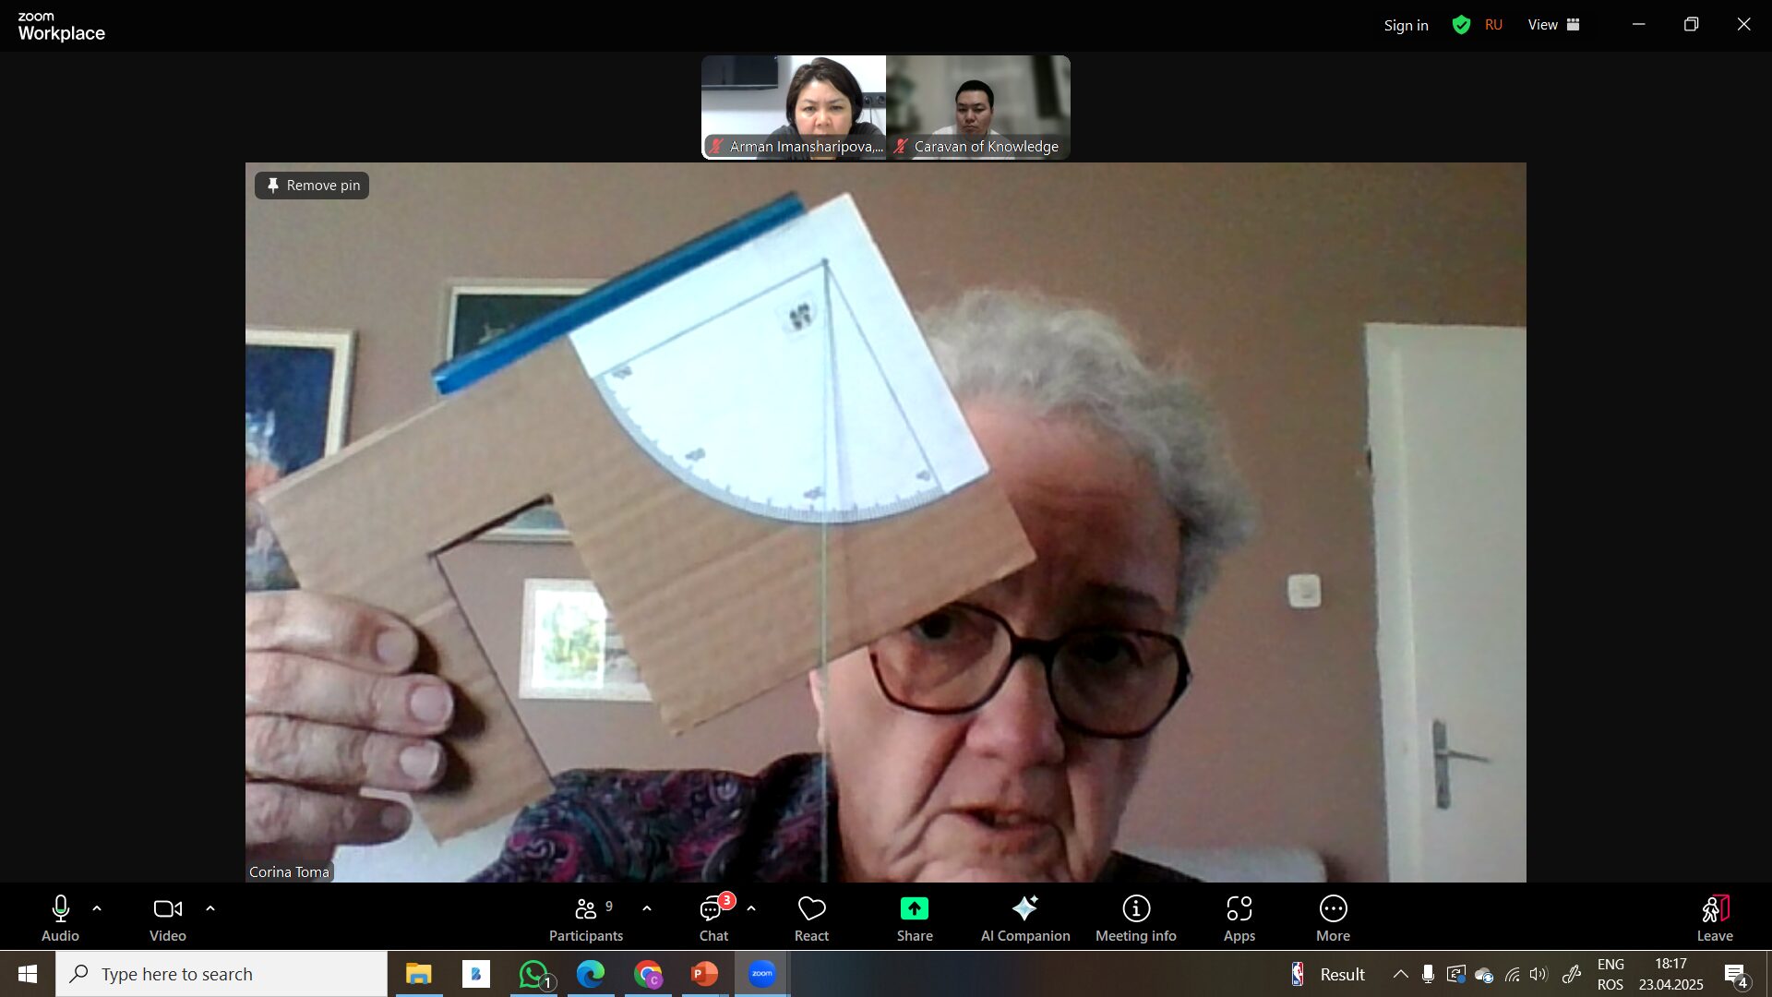Screen dimensions: 1772x997
Task: Expand chat options arrow next to Chat
Action: point(751,908)
